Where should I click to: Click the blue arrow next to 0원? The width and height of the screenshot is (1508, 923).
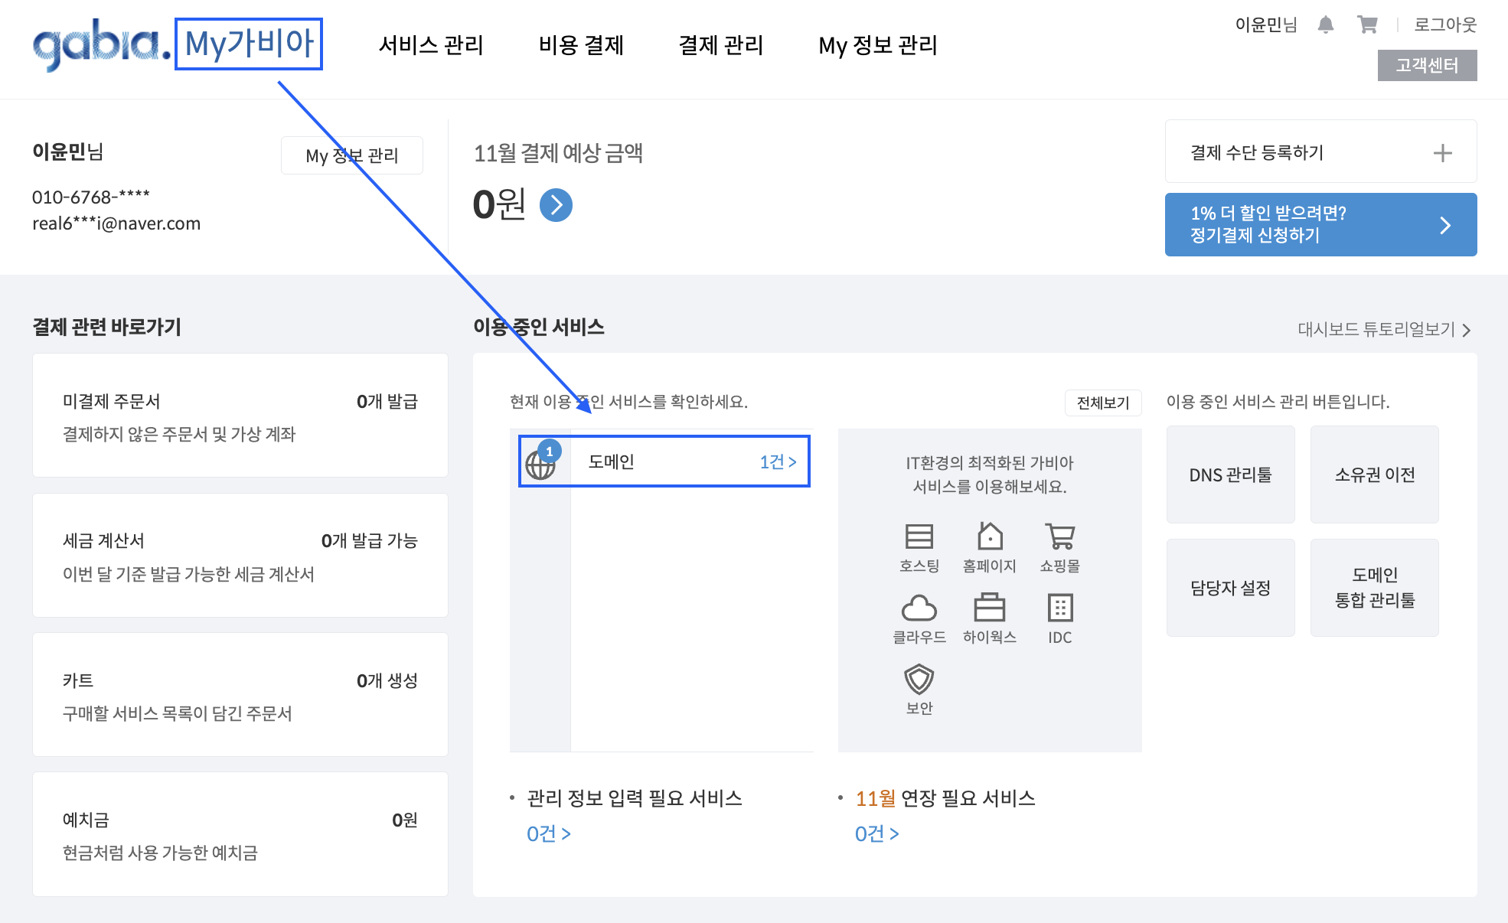coord(556,205)
